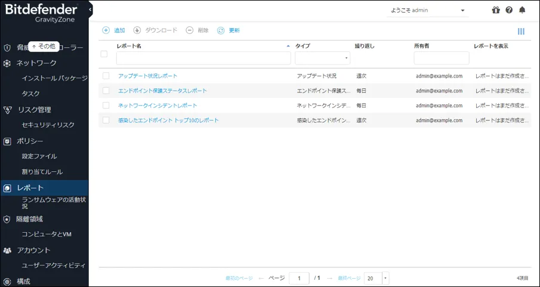Open the 感染したエンドポイント トップ10のレポート link
Screen dimensions: 540x287
point(168,121)
